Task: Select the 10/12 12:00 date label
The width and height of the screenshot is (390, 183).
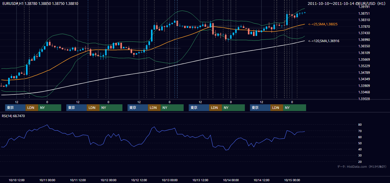Action: pos(139,180)
